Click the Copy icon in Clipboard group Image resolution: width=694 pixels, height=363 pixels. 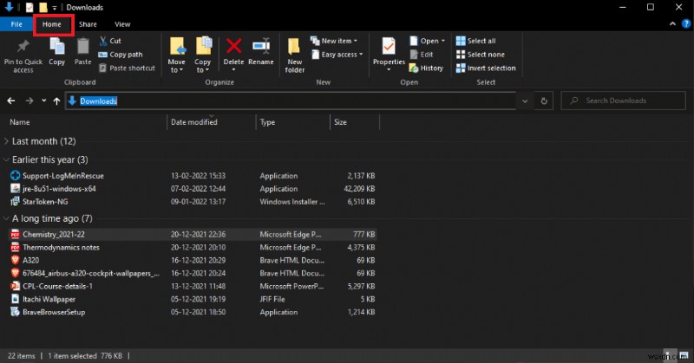click(57, 49)
